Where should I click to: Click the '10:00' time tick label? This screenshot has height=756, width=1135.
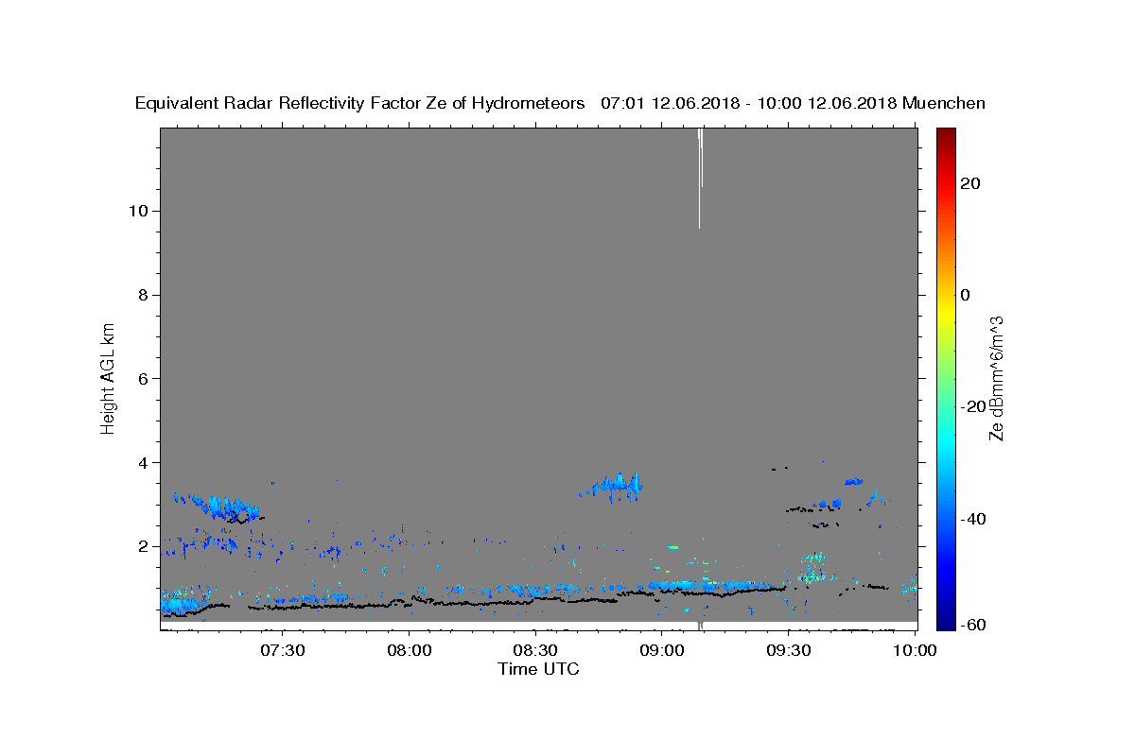point(915,650)
